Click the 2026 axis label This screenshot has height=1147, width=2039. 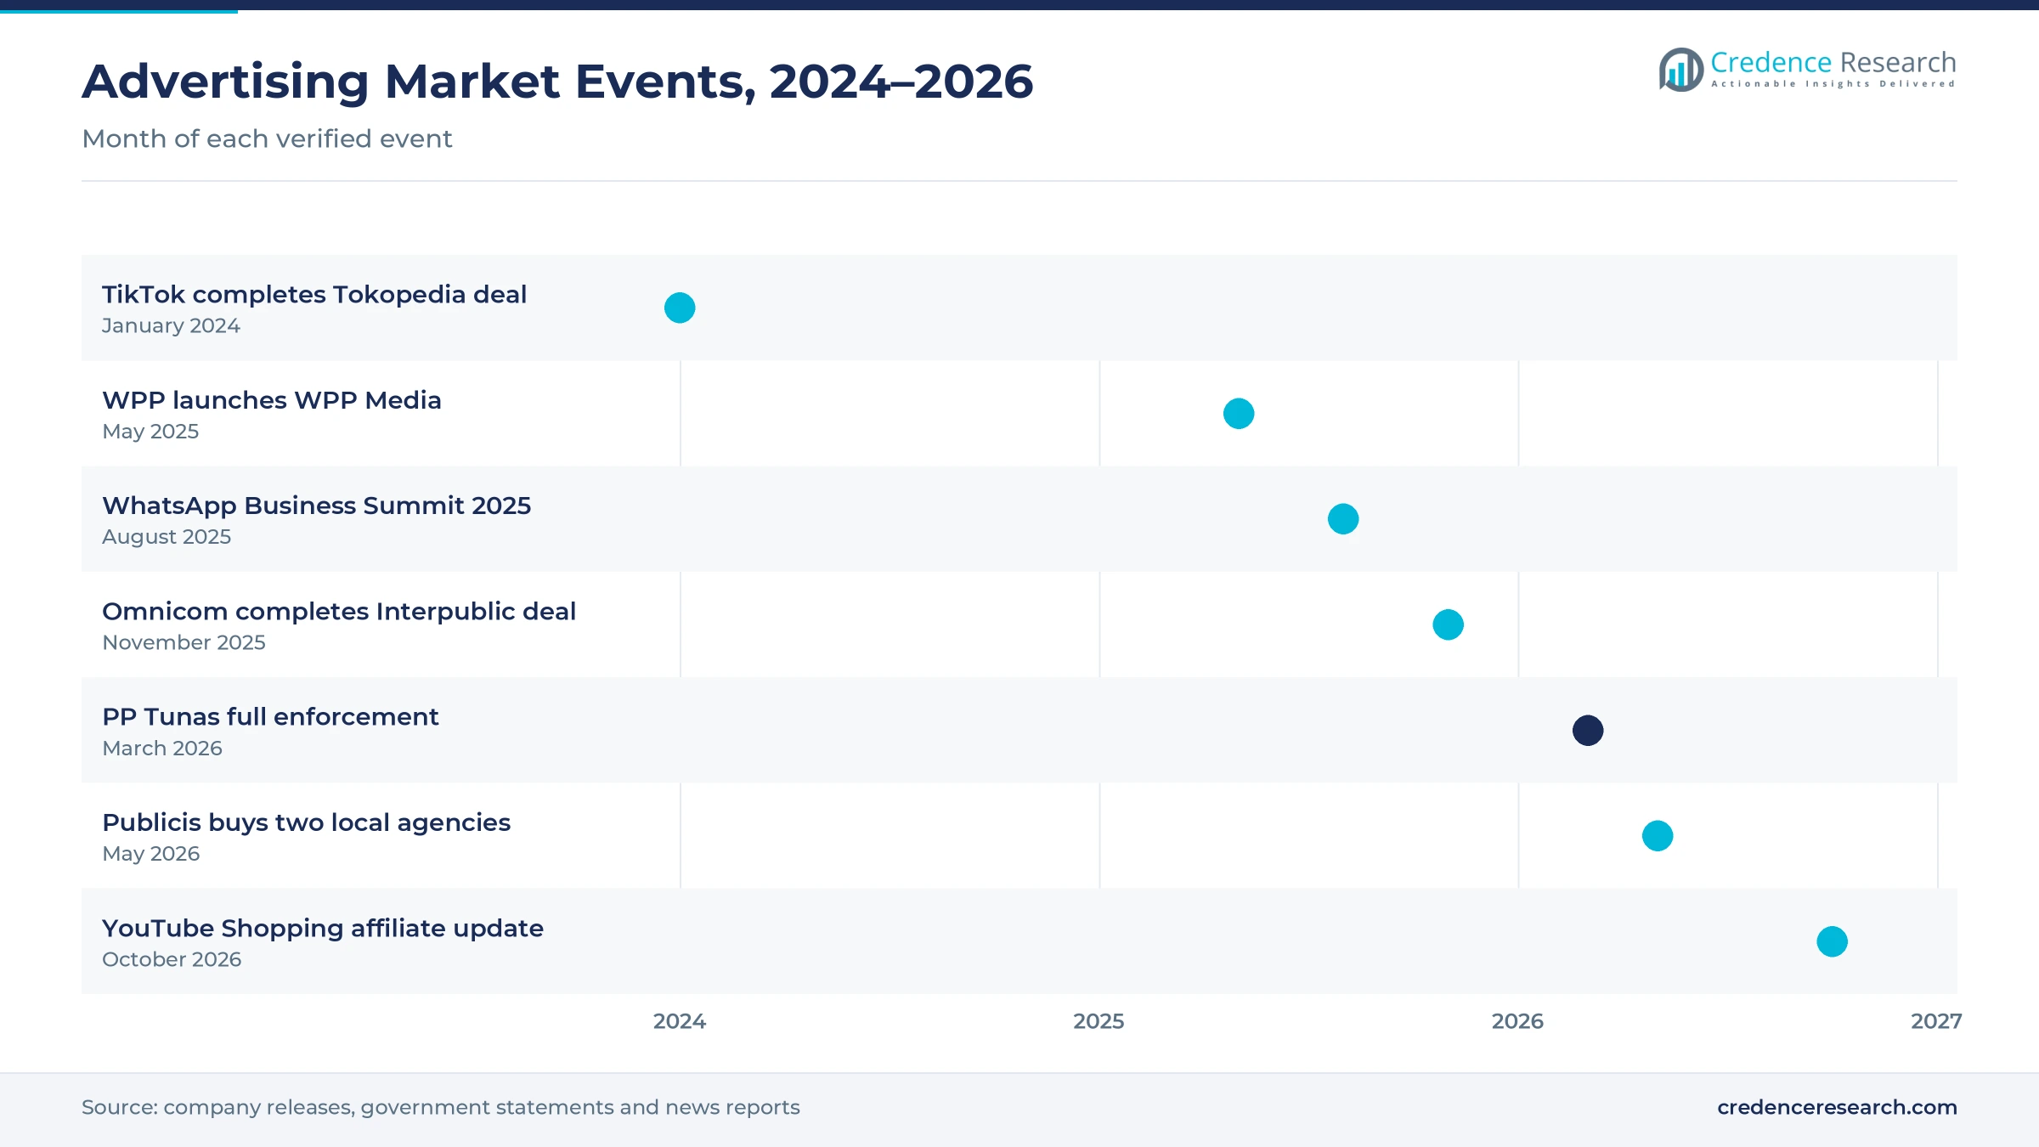click(x=1517, y=1021)
